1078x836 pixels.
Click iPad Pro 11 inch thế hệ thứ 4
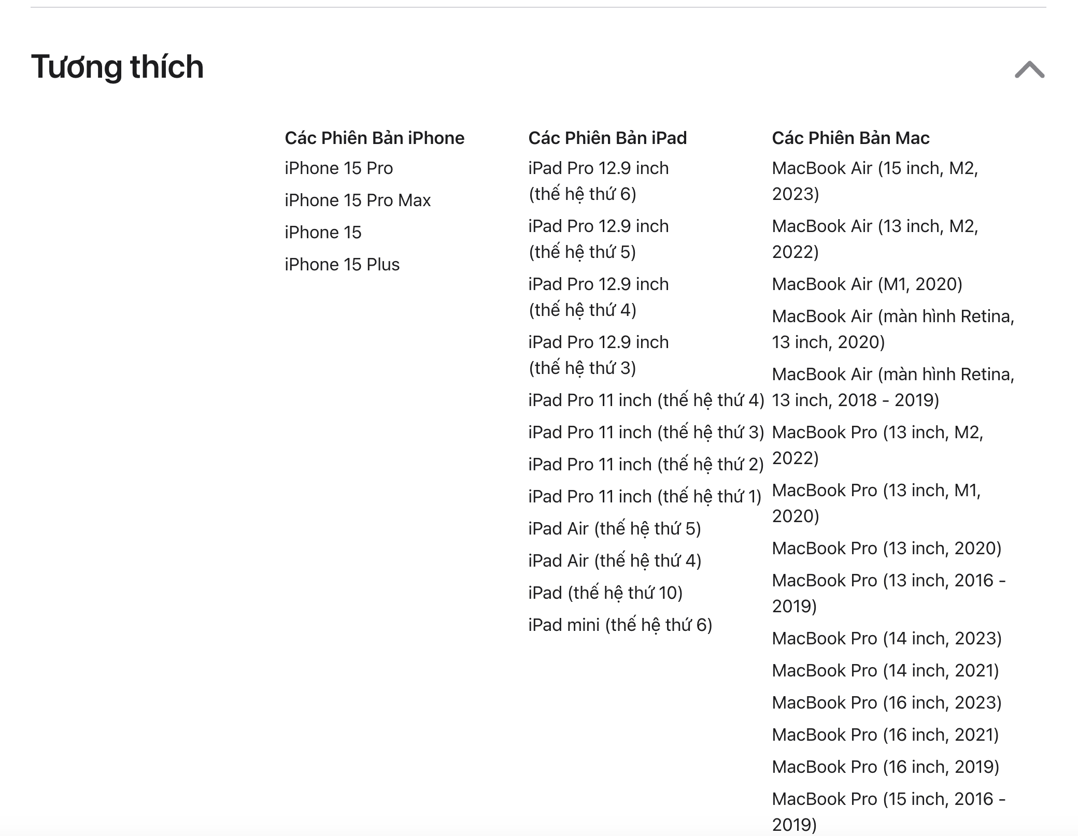pos(646,400)
